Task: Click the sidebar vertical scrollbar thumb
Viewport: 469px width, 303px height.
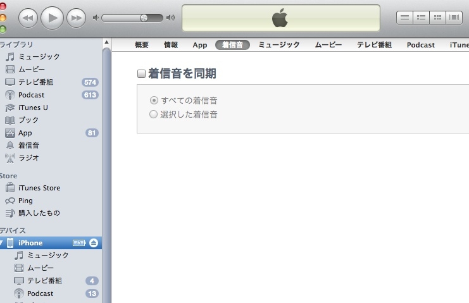Action: tap(106, 175)
